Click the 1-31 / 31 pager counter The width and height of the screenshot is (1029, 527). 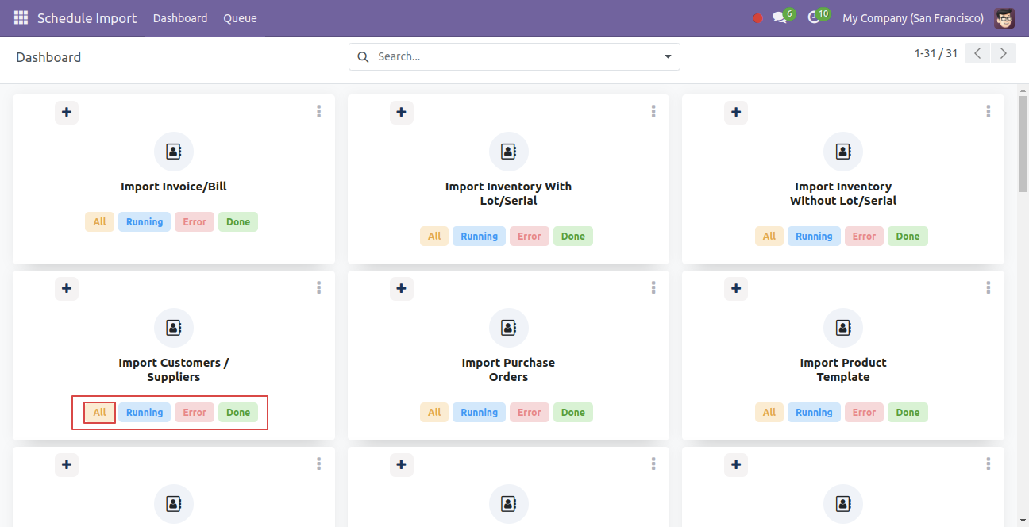(936, 53)
